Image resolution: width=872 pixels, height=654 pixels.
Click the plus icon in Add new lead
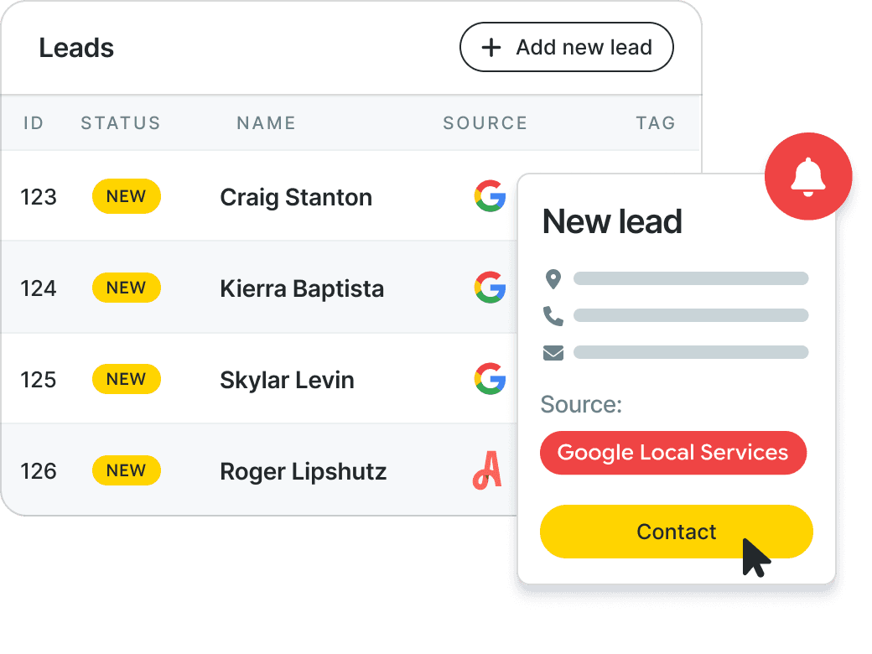[491, 47]
